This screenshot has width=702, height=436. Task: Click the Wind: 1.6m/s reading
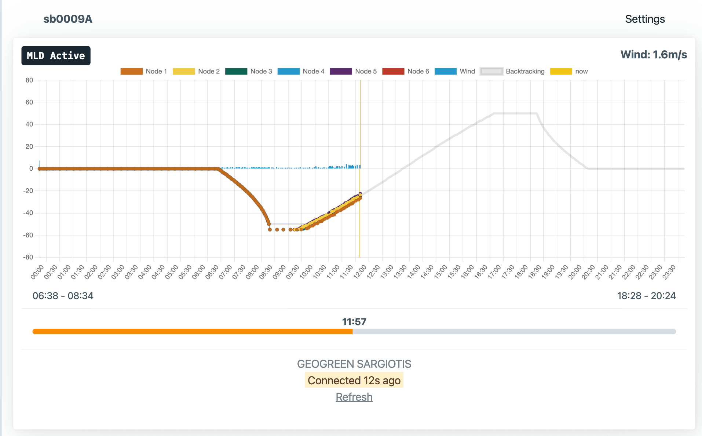point(654,55)
